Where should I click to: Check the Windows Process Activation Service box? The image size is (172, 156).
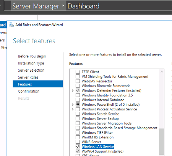tap(78, 109)
